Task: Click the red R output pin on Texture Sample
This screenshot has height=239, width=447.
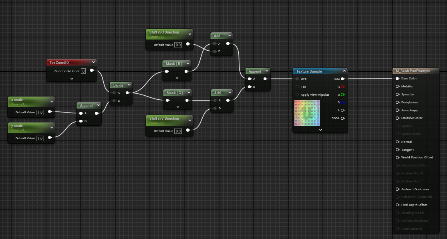Action: [342, 87]
